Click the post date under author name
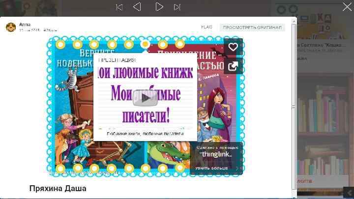Viewport: 354px width, 199px height. coord(38,30)
